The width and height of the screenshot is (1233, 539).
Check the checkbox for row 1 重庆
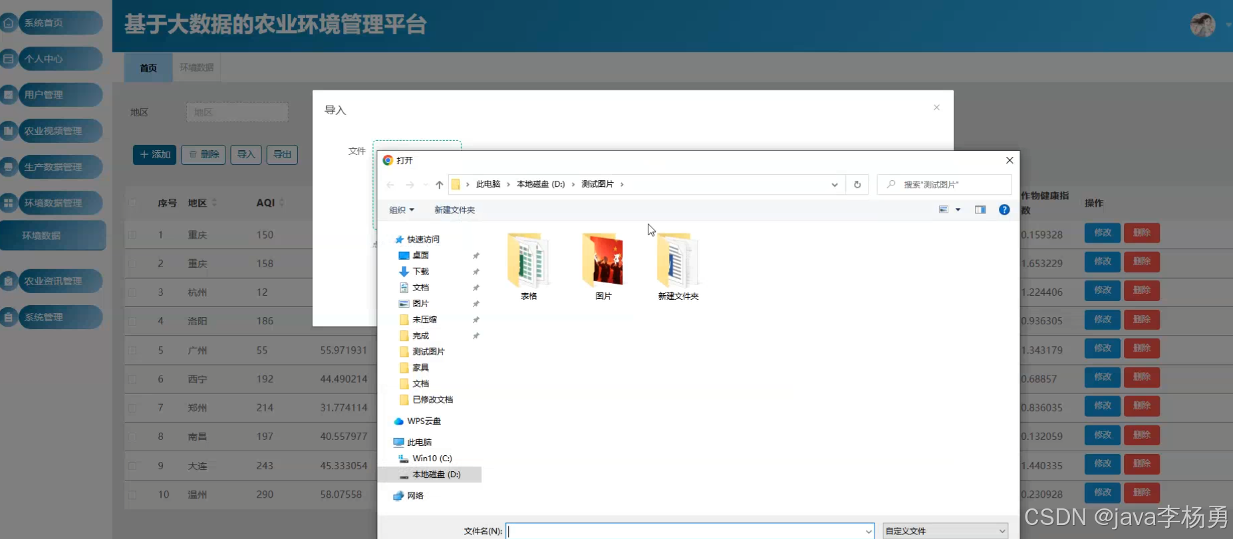pyautogui.click(x=132, y=235)
